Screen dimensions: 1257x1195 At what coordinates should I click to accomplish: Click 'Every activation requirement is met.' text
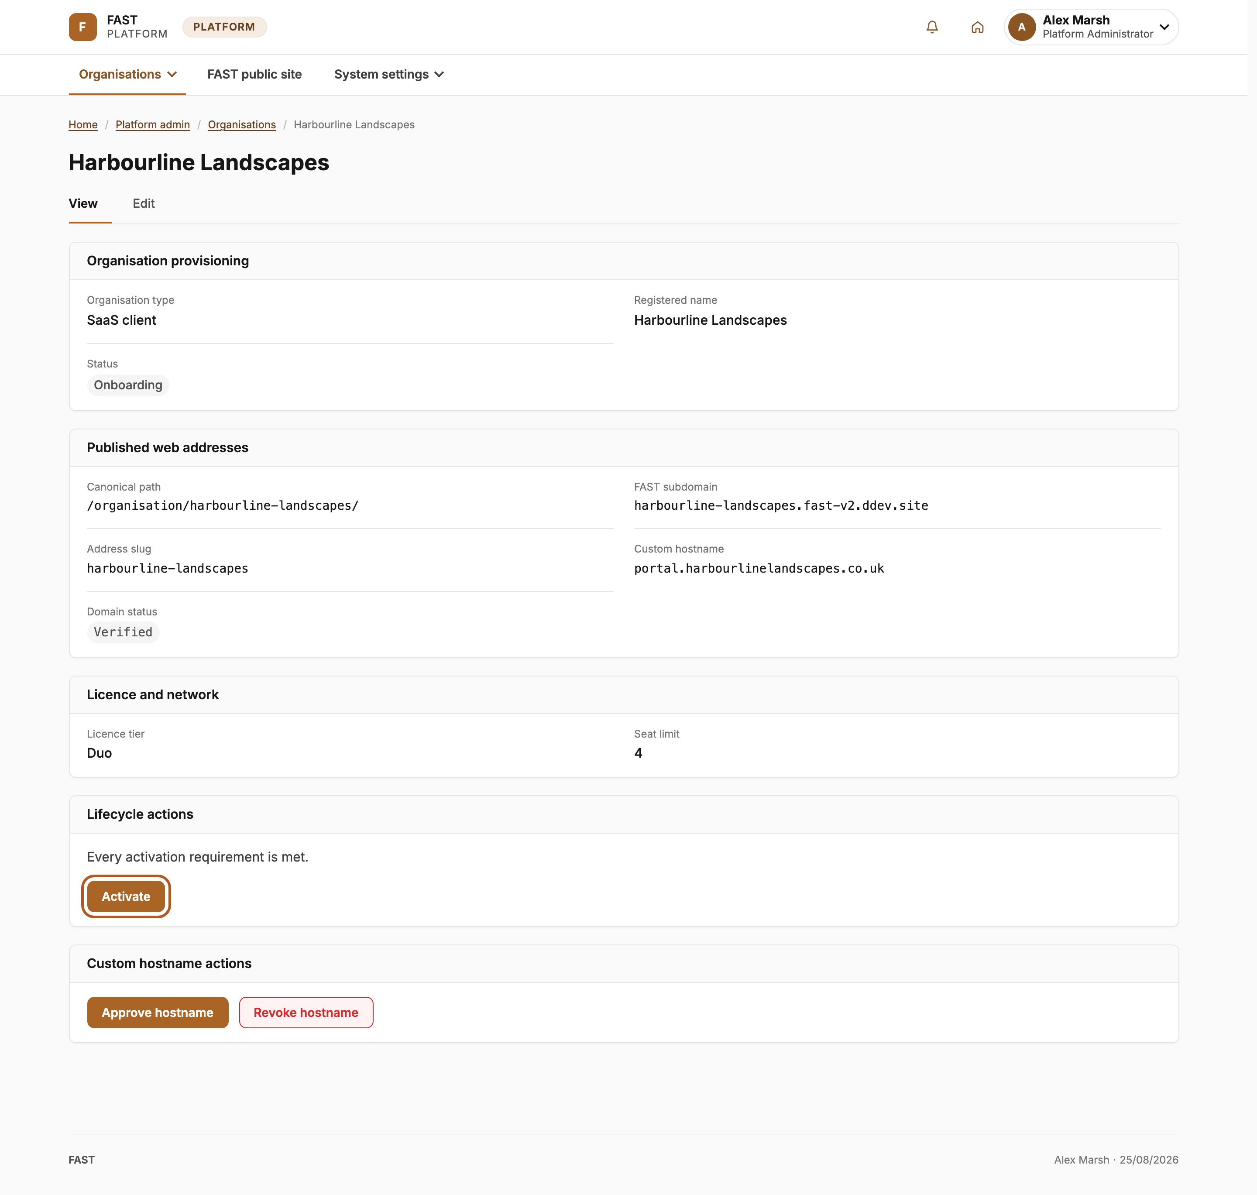pos(198,857)
